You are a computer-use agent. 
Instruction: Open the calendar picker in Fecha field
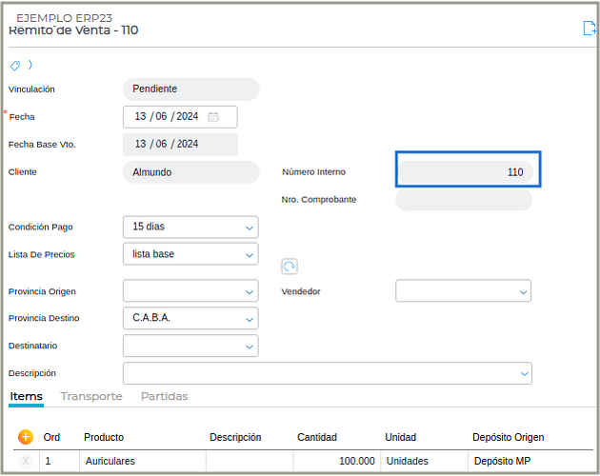(x=213, y=117)
